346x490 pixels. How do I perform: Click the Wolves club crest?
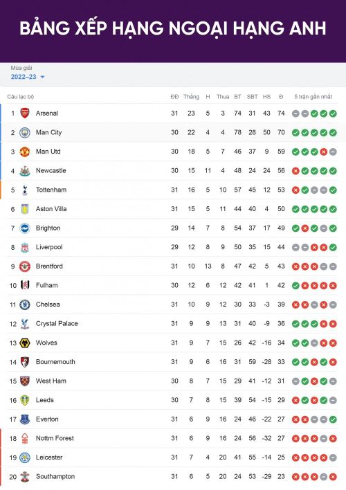click(25, 343)
